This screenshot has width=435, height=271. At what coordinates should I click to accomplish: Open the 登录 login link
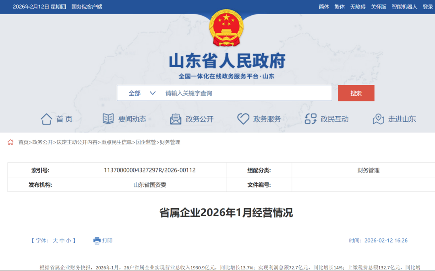pos(428,7)
